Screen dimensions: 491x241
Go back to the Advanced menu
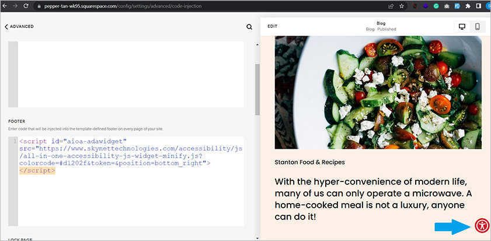pyautogui.click(x=19, y=27)
